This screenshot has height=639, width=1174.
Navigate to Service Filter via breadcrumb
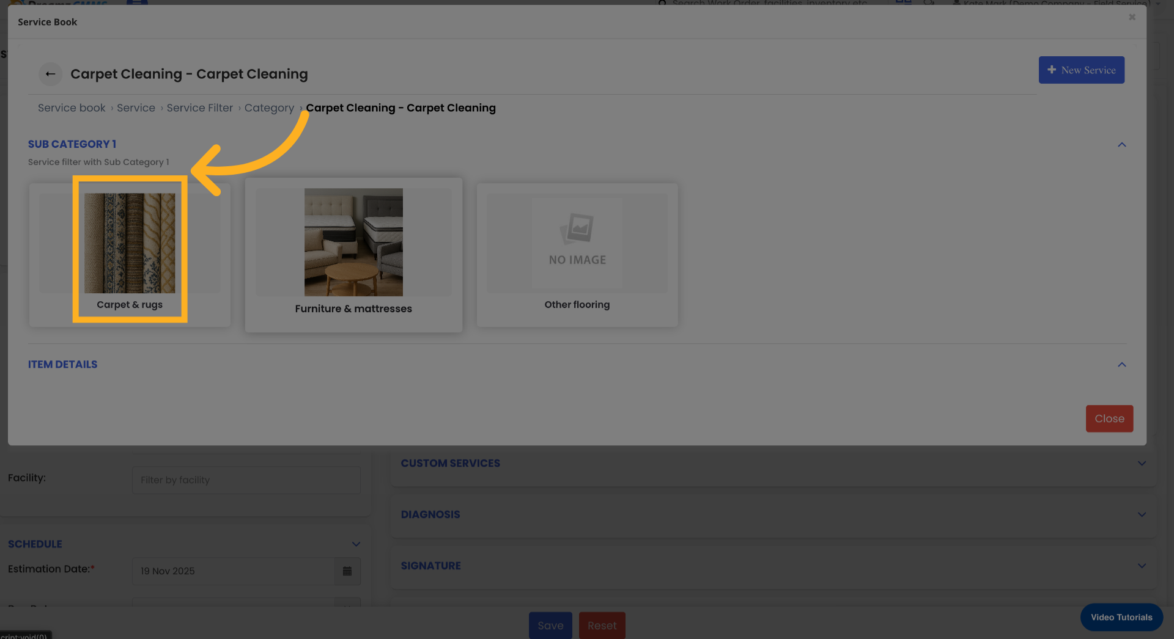click(x=199, y=108)
